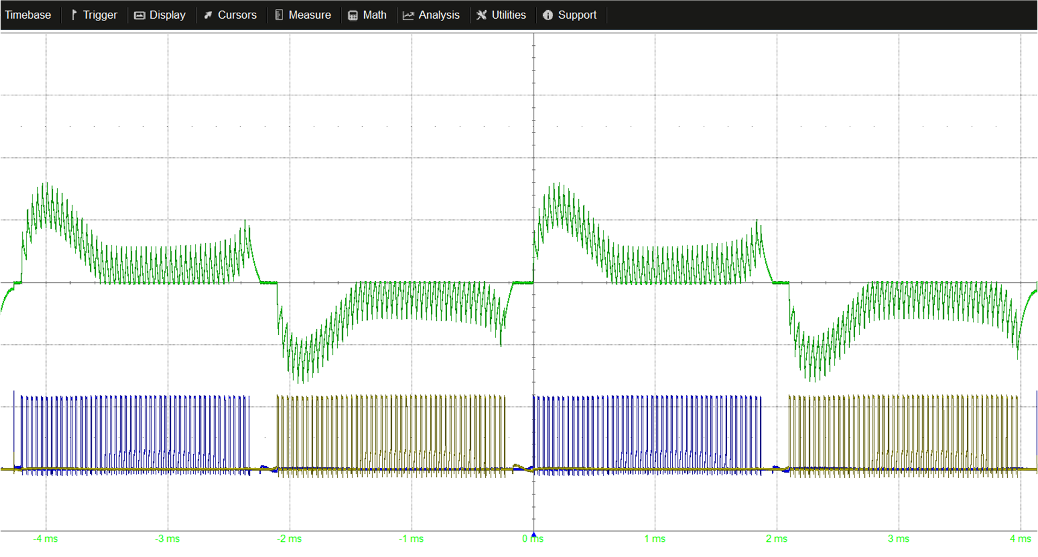Open the Measure tool icon
Screen dimensions: 1038x557
click(x=279, y=15)
